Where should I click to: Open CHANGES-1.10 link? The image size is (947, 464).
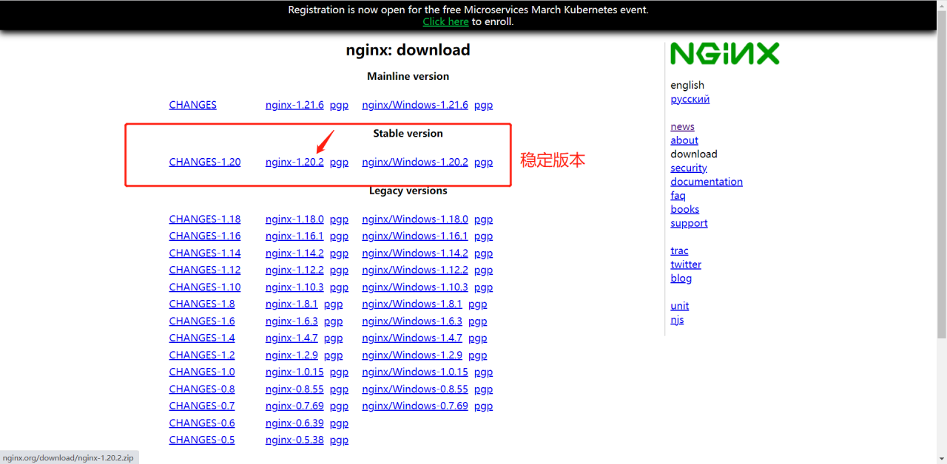[x=205, y=287]
